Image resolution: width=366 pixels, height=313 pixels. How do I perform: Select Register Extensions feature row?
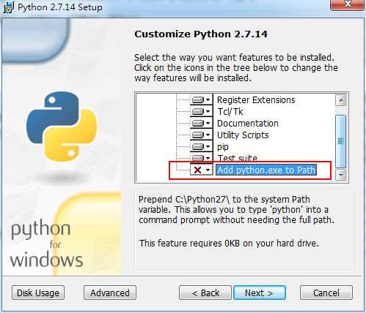coord(256,100)
